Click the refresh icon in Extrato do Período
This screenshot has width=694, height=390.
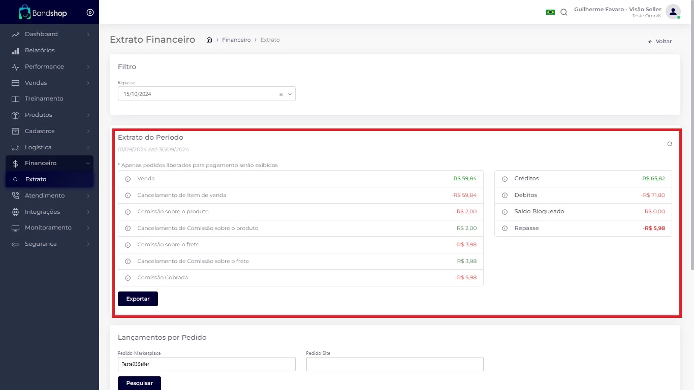pyautogui.click(x=670, y=144)
